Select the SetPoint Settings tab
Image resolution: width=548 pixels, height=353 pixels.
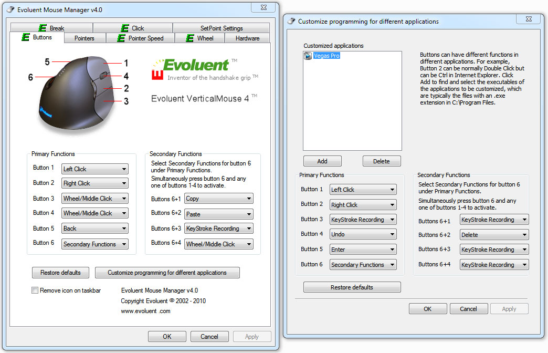click(x=221, y=28)
